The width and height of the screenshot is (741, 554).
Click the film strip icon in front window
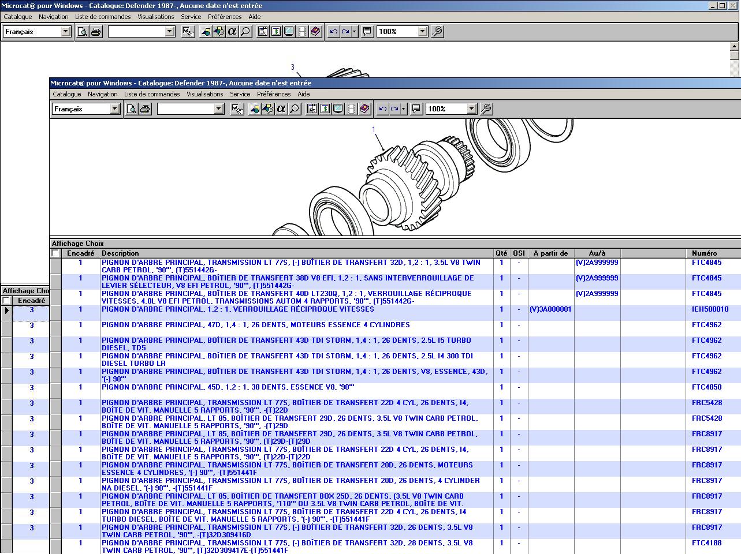tap(351, 109)
